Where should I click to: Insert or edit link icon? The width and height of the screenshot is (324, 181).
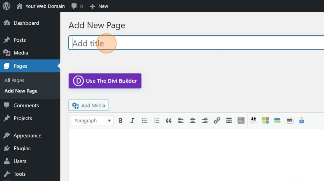point(217,121)
